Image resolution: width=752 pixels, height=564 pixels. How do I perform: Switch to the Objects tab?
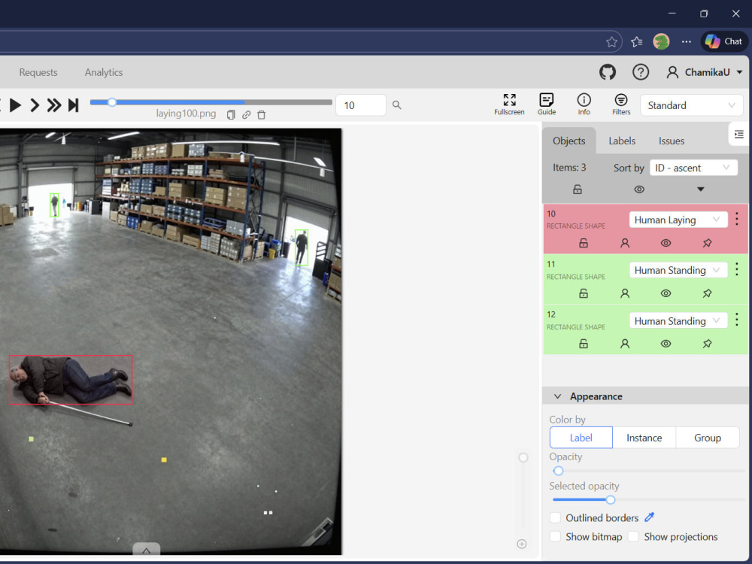pos(569,141)
